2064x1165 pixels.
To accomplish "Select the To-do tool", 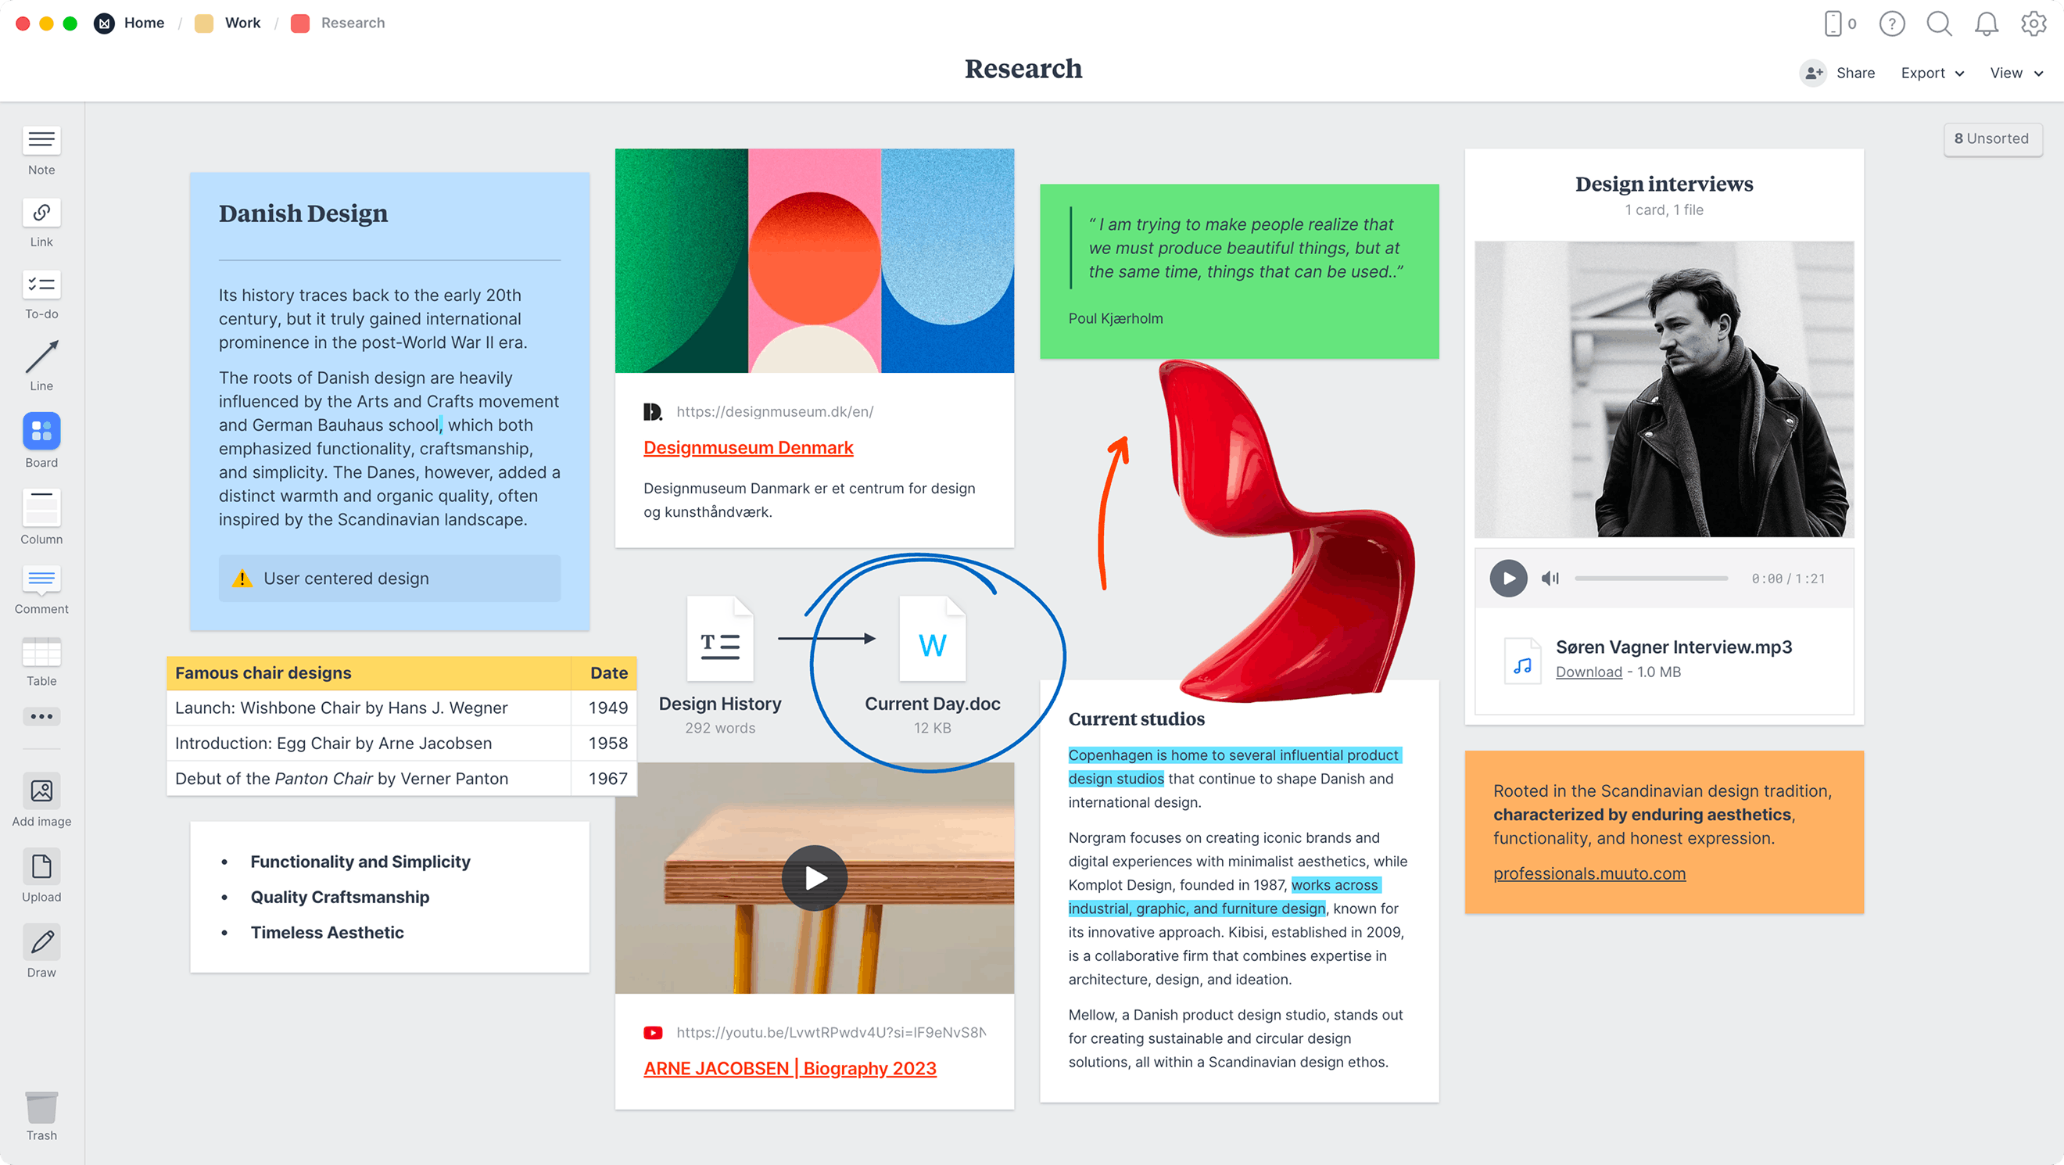I will click(x=41, y=285).
